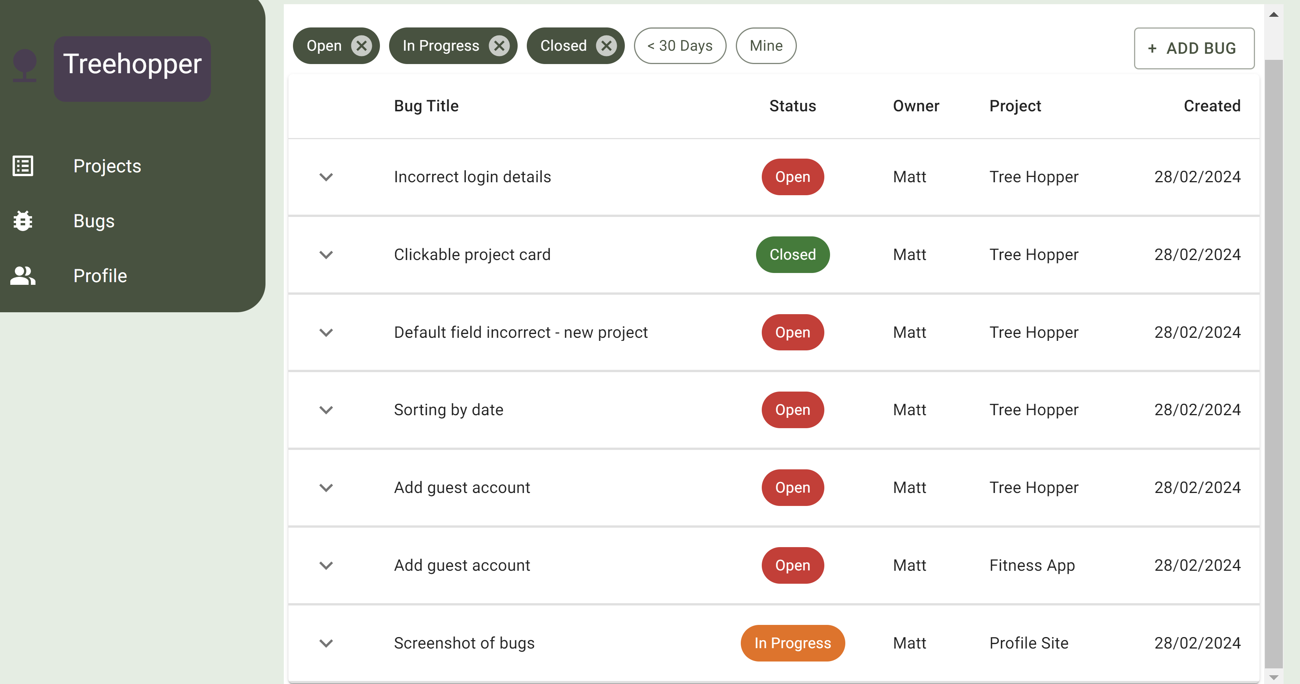This screenshot has height=684, width=1300.
Task: Open the Projects page from sidebar
Action: (x=107, y=166)
